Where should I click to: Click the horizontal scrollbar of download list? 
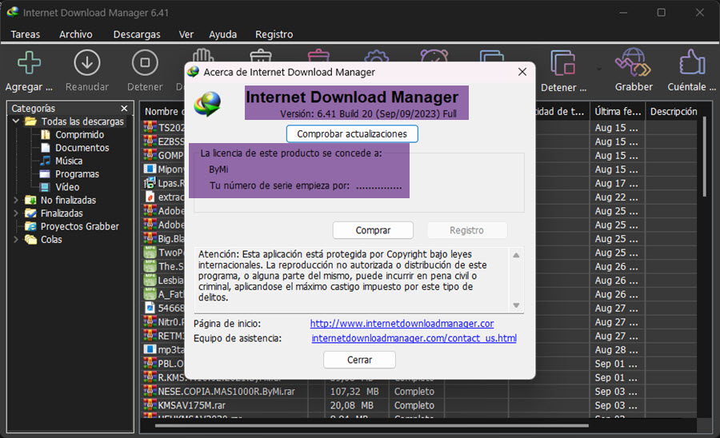click(372, 426)
